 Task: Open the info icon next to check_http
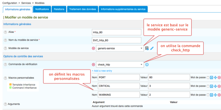coord(147,65)
